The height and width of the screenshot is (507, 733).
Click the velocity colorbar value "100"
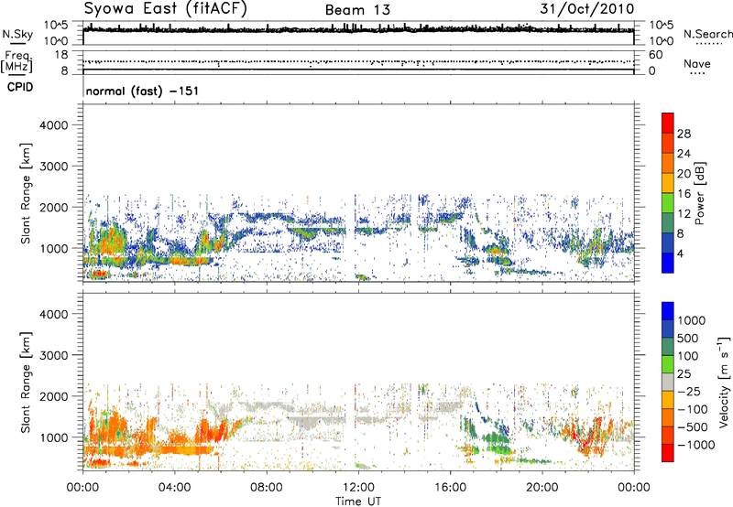[688, 356]
